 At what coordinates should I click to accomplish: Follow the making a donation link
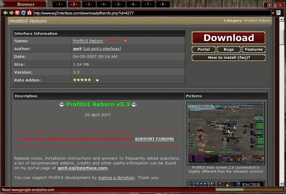tap(116, 178)
